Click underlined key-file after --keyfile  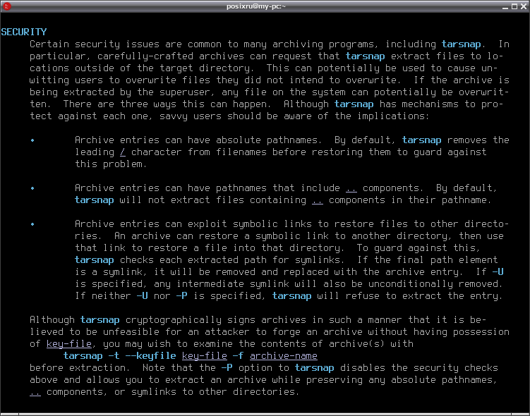pyautogui.click(x=205, y=356)
